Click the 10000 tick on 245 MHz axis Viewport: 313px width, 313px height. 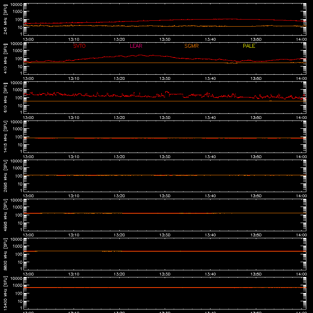click(x=16, y=5)
